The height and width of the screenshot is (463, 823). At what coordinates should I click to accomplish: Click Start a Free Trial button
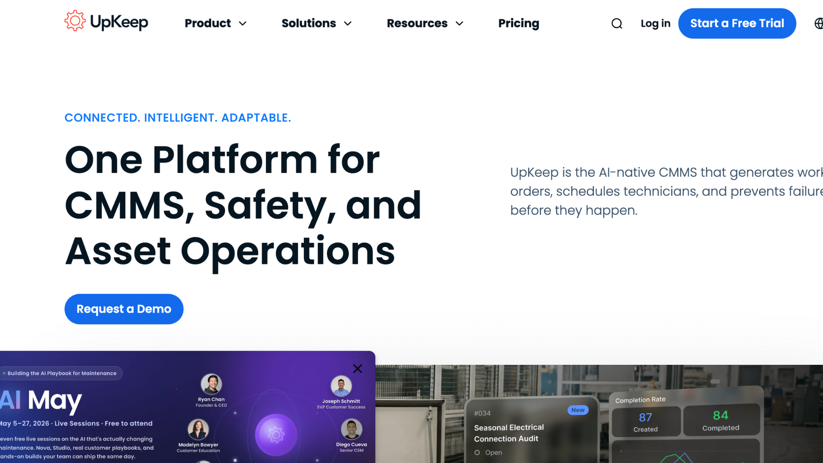point(737,24)
